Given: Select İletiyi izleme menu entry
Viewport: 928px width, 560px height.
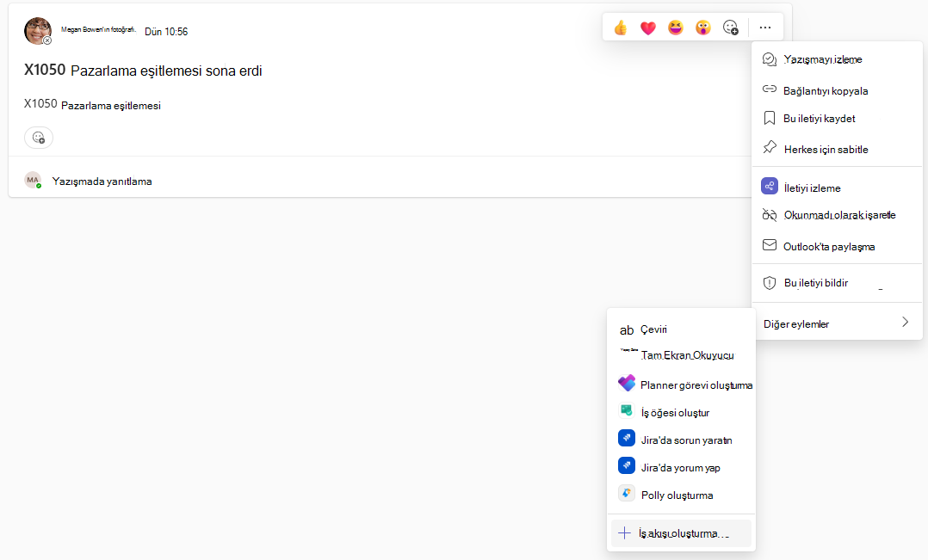Looking at the screenshot, I should point(837,188).
